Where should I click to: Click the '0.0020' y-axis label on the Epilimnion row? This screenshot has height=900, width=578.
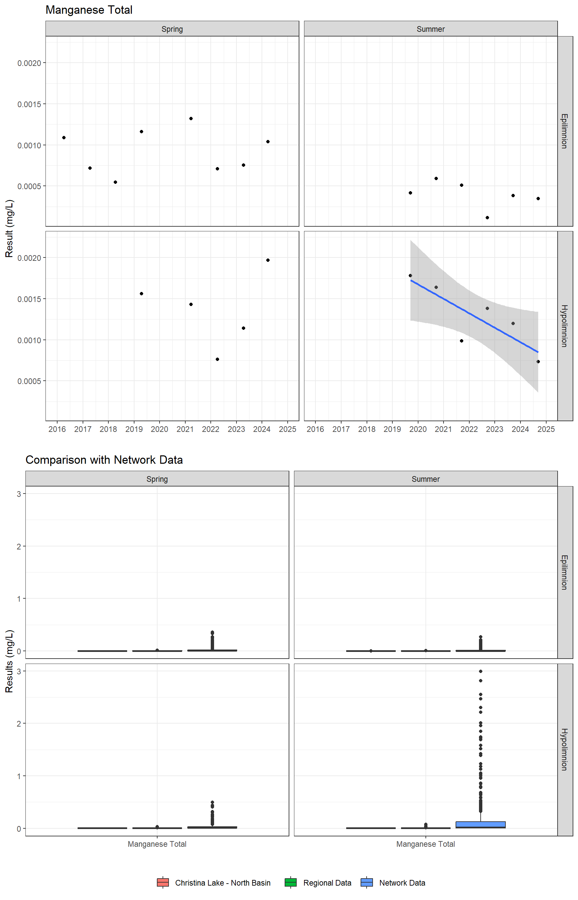coord(29,63)
